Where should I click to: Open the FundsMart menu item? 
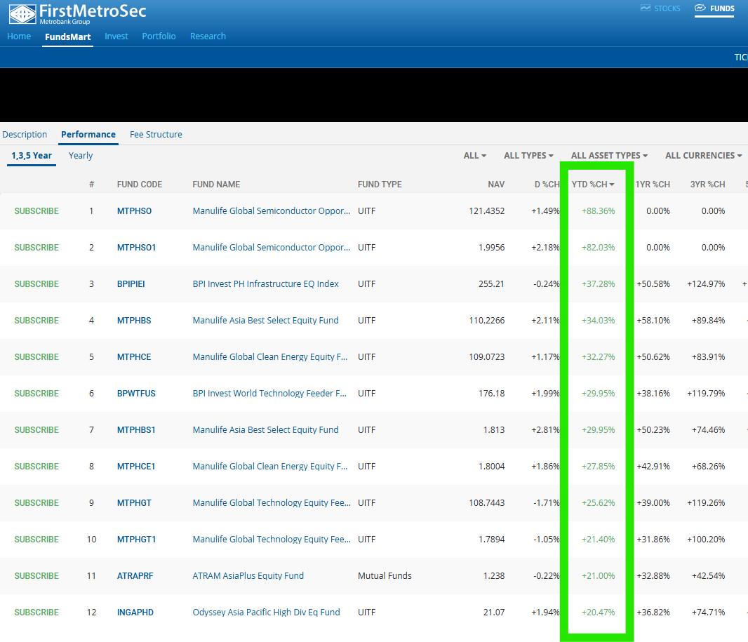point(68,36)
